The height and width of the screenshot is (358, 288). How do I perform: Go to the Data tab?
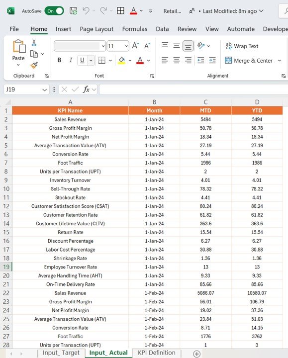pos(162,29)
